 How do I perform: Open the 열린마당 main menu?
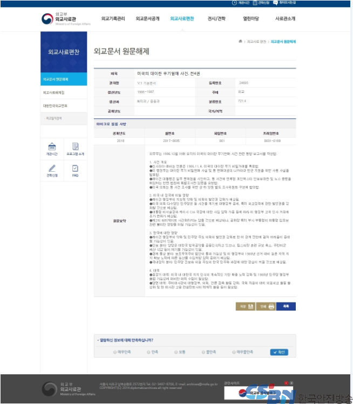(251, 18)
